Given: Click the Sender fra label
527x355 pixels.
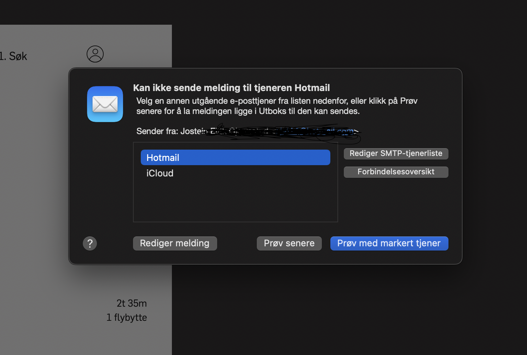Looking at the screenshot, I should 157,131.
